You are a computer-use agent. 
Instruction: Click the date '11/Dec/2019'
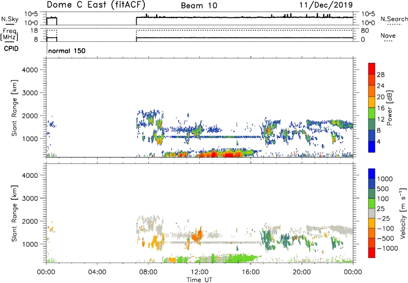point(326,5)
